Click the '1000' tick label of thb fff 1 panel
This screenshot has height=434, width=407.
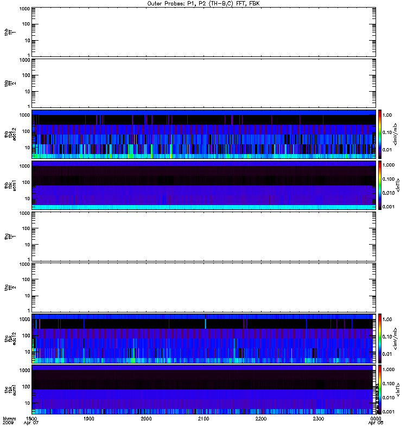click(x=24, y=9)
